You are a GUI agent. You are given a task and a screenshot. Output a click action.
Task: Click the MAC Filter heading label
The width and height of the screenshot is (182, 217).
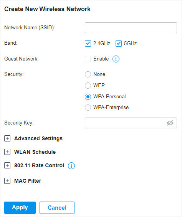(x=28, y=181)
